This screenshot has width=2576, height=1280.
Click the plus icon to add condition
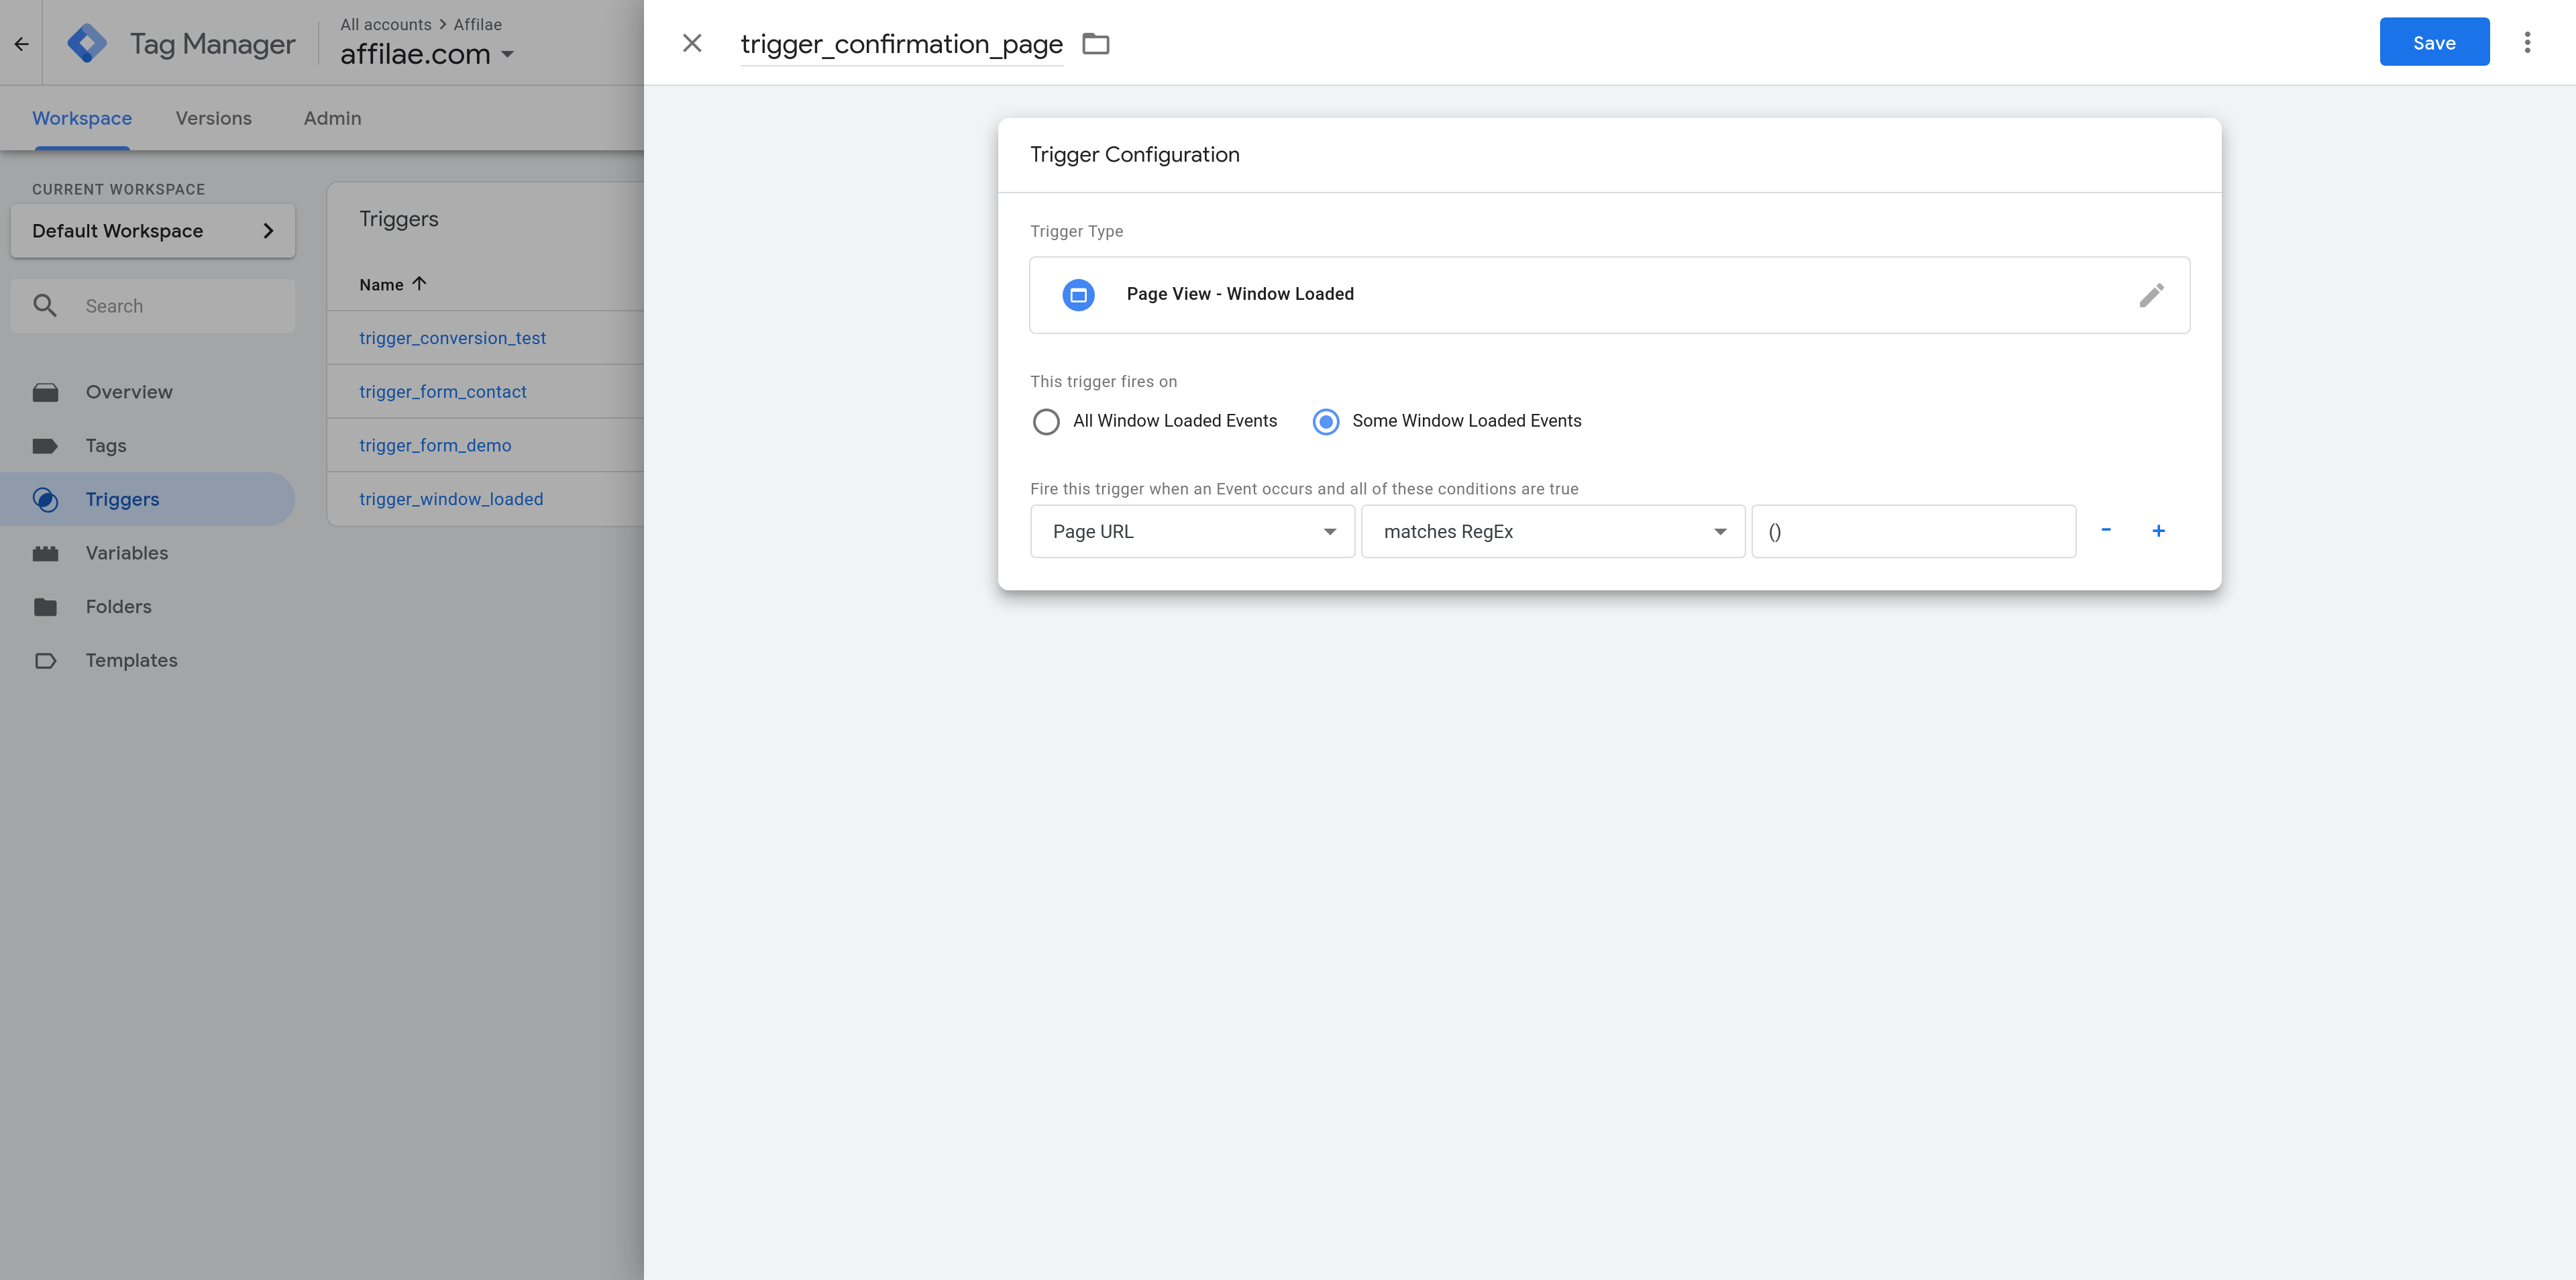pos(2158,531)
